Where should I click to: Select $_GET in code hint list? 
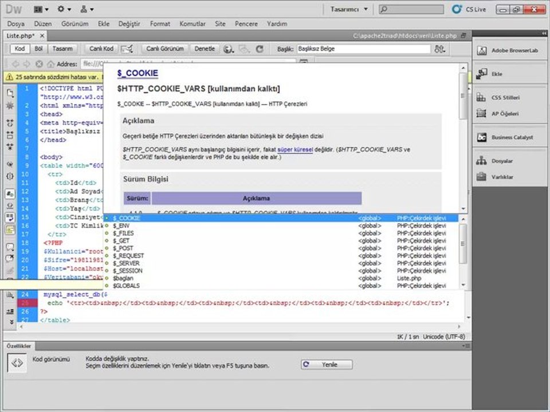point(281,241)
